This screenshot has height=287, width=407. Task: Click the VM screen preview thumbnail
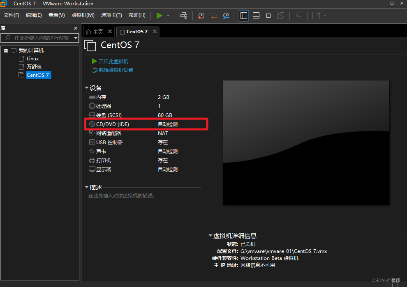tap(306, 142)
